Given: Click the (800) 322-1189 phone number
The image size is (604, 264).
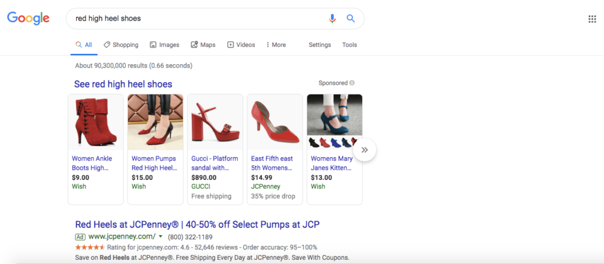Looking at the screenshot, I should pos(191,237).
